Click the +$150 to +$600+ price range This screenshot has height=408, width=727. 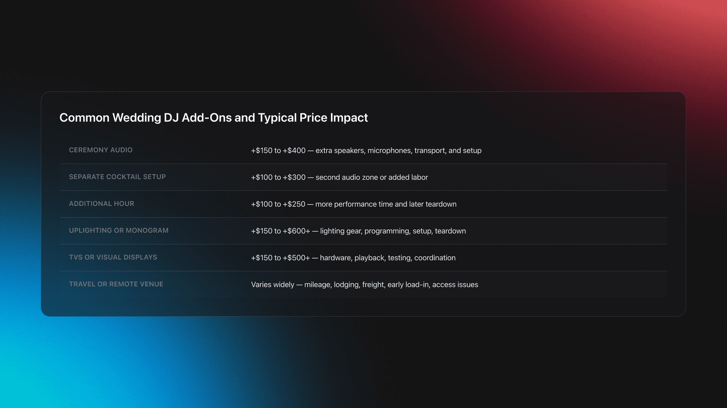click(280, 231)
